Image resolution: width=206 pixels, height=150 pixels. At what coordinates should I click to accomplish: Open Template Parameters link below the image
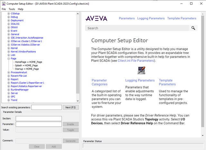click(x=167, y=82)
